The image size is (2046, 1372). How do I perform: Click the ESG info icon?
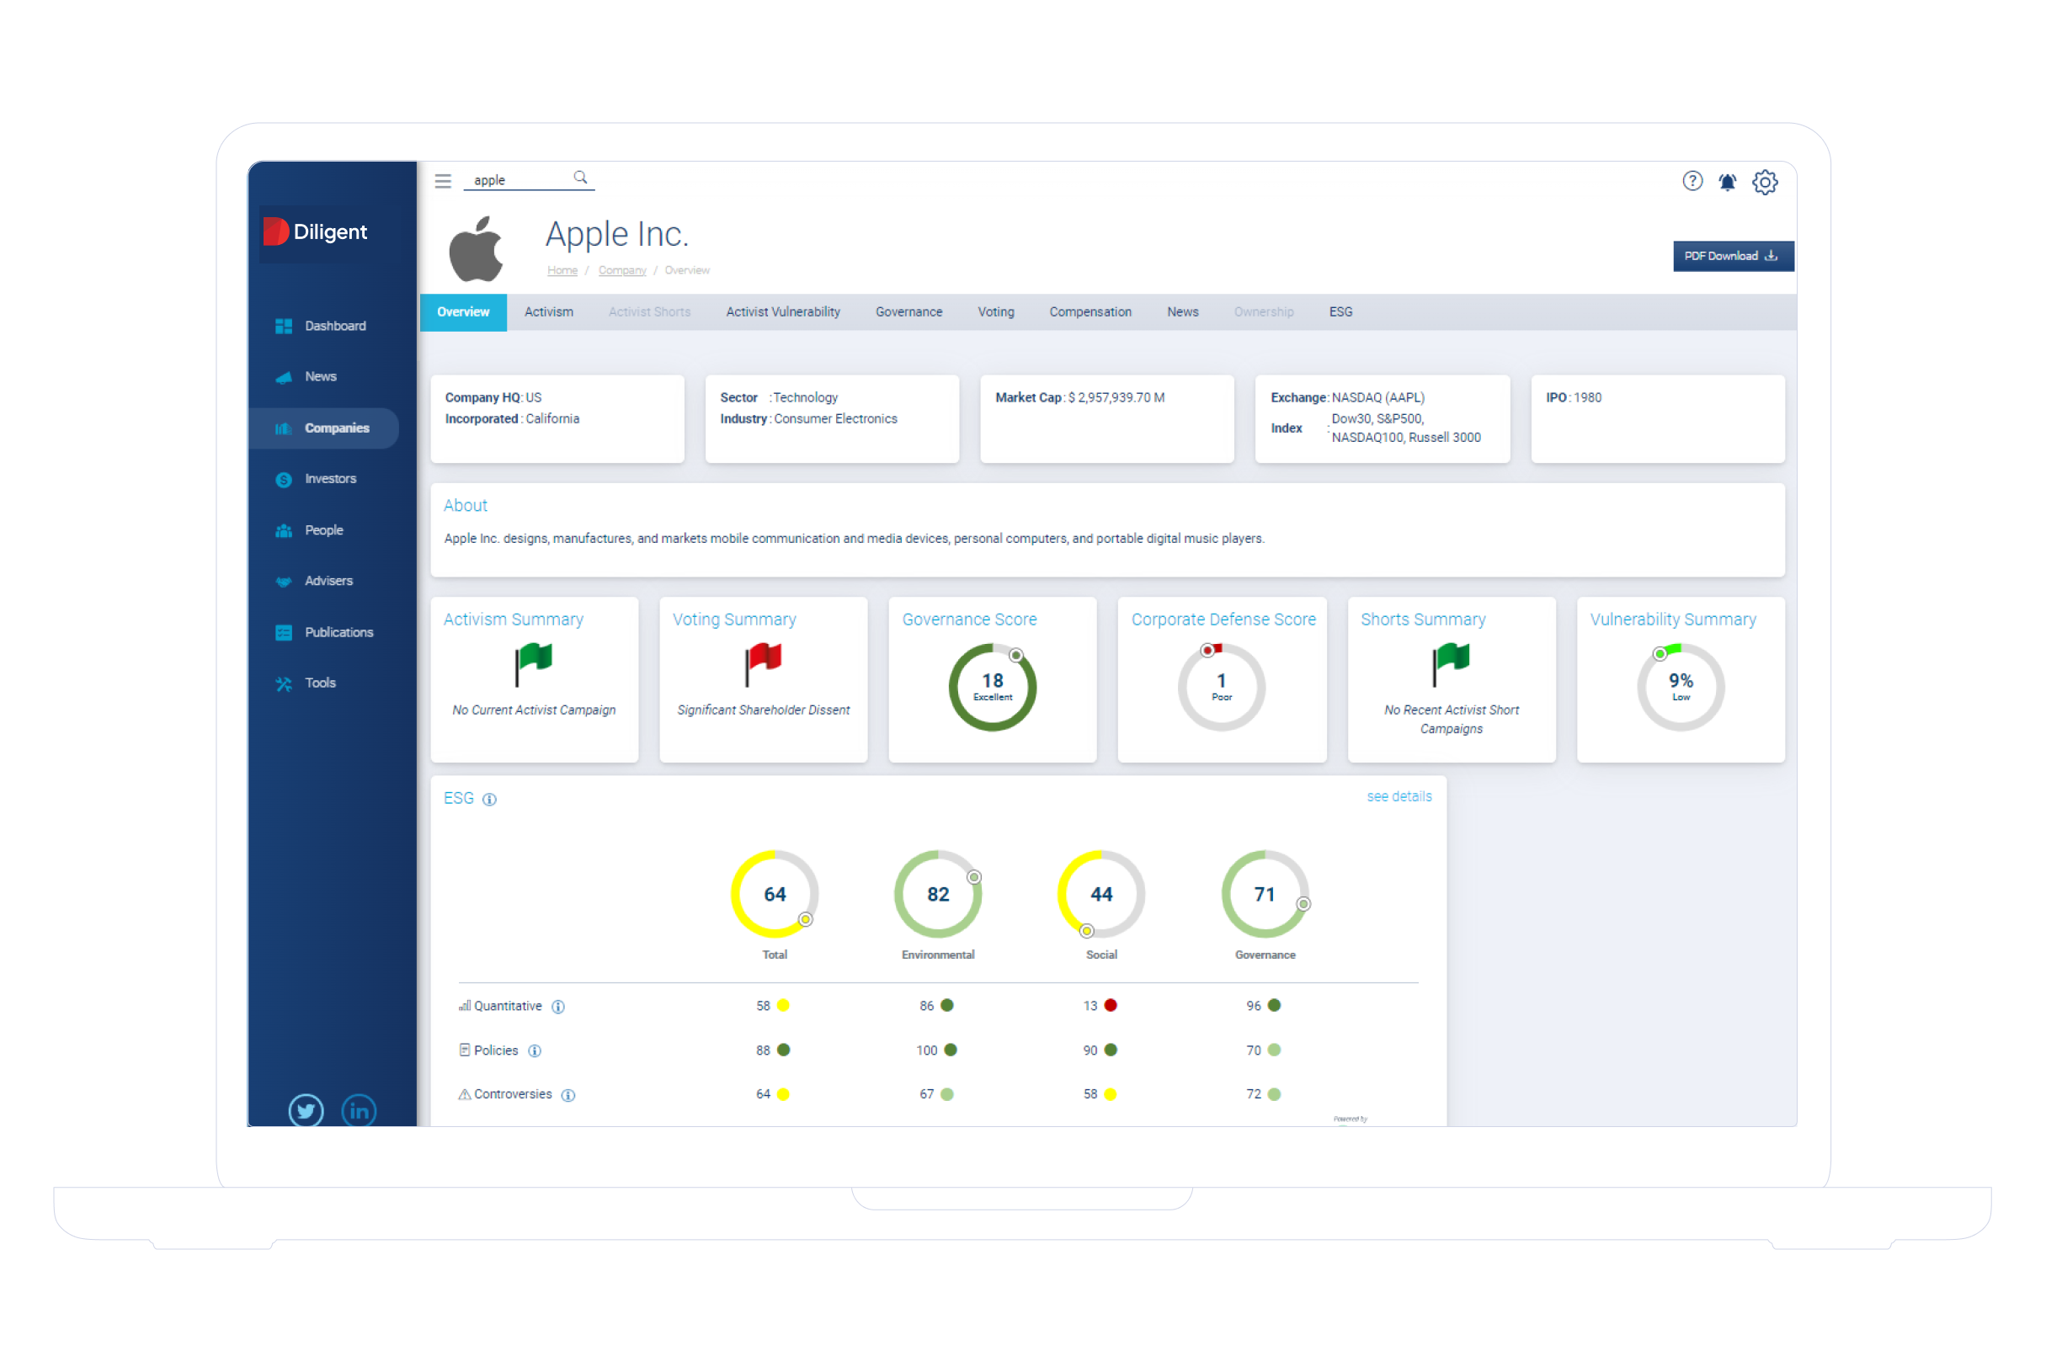click(489, 799)
